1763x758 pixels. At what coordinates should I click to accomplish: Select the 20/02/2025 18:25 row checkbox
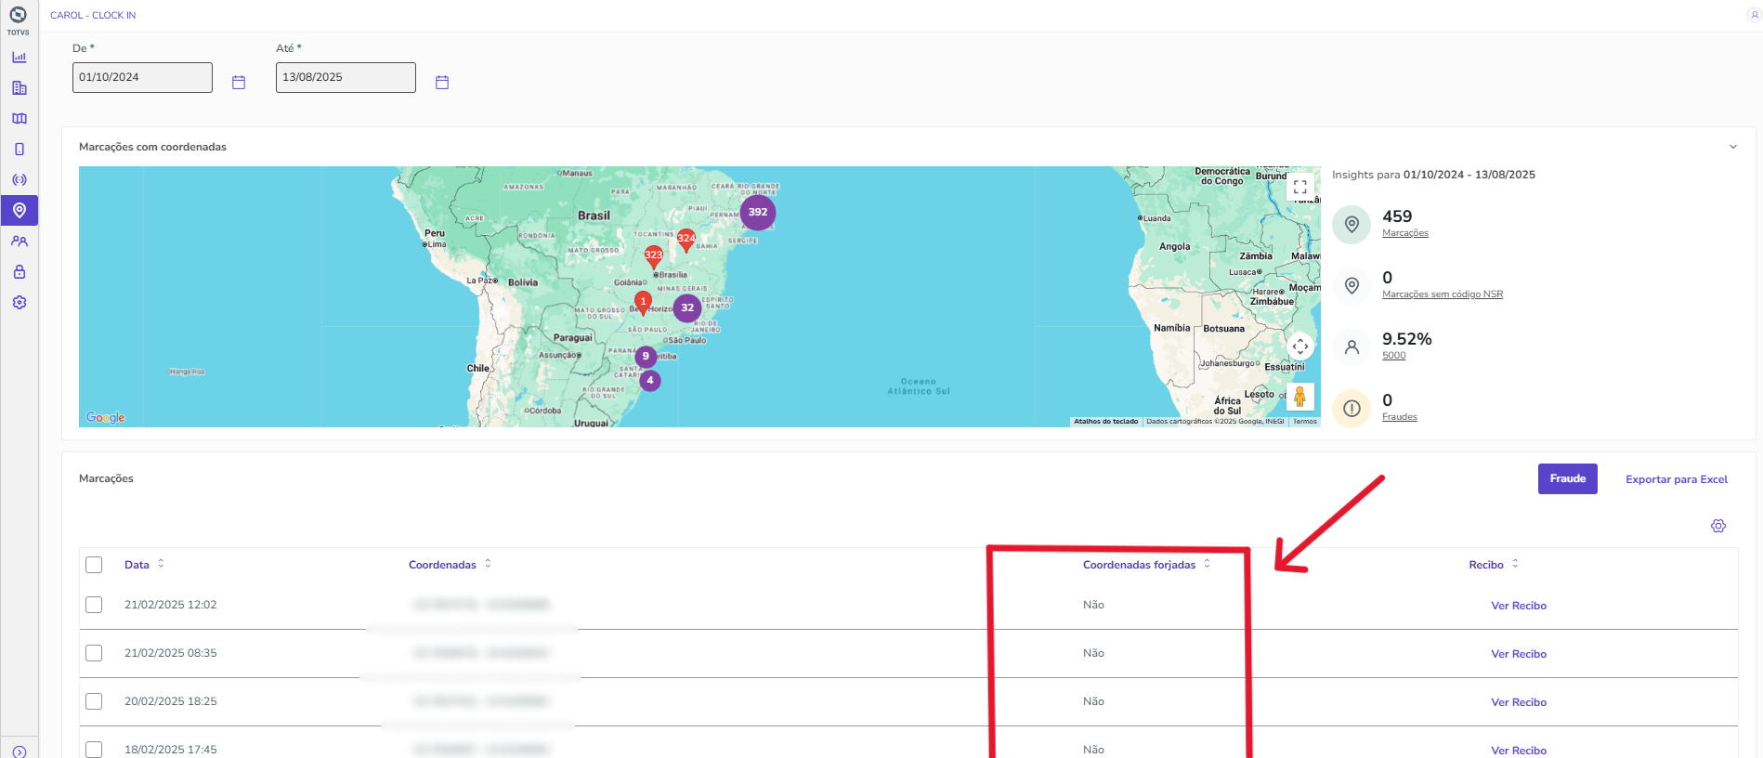(94, 701)
